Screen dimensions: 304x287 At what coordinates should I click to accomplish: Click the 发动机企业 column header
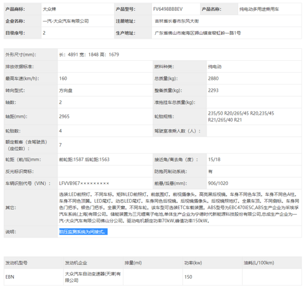tap(76, 263)
